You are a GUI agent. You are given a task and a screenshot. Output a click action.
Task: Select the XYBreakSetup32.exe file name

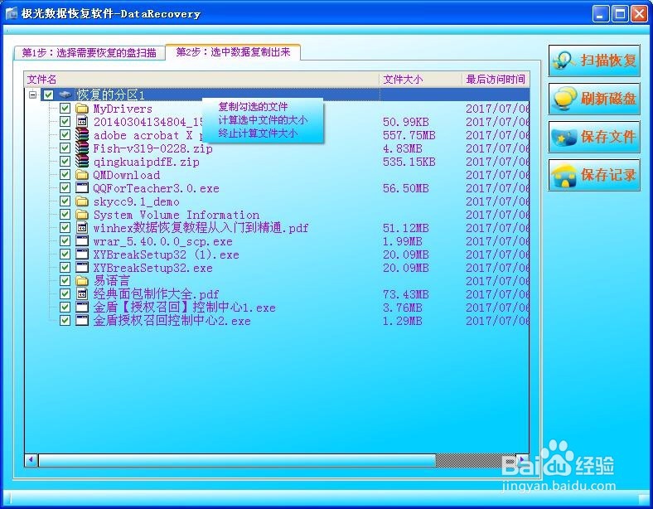[x=152, y=268]
